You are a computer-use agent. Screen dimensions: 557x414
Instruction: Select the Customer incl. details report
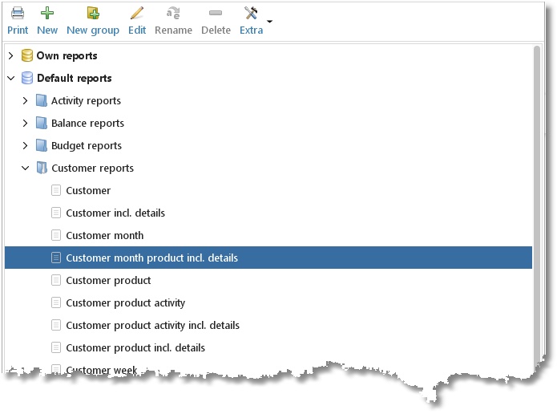115,213
